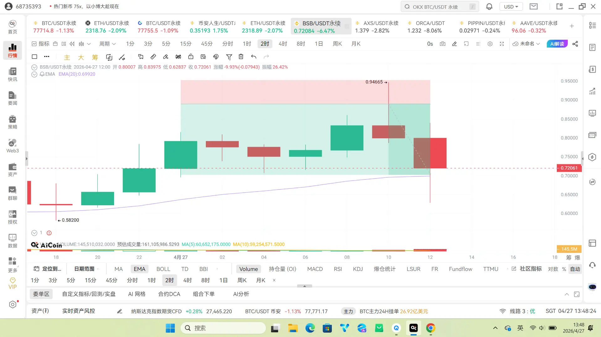The image size is (601, 337).
Task: Select the 1日 timeframe in top bar
Action: (x=319, y=44)
